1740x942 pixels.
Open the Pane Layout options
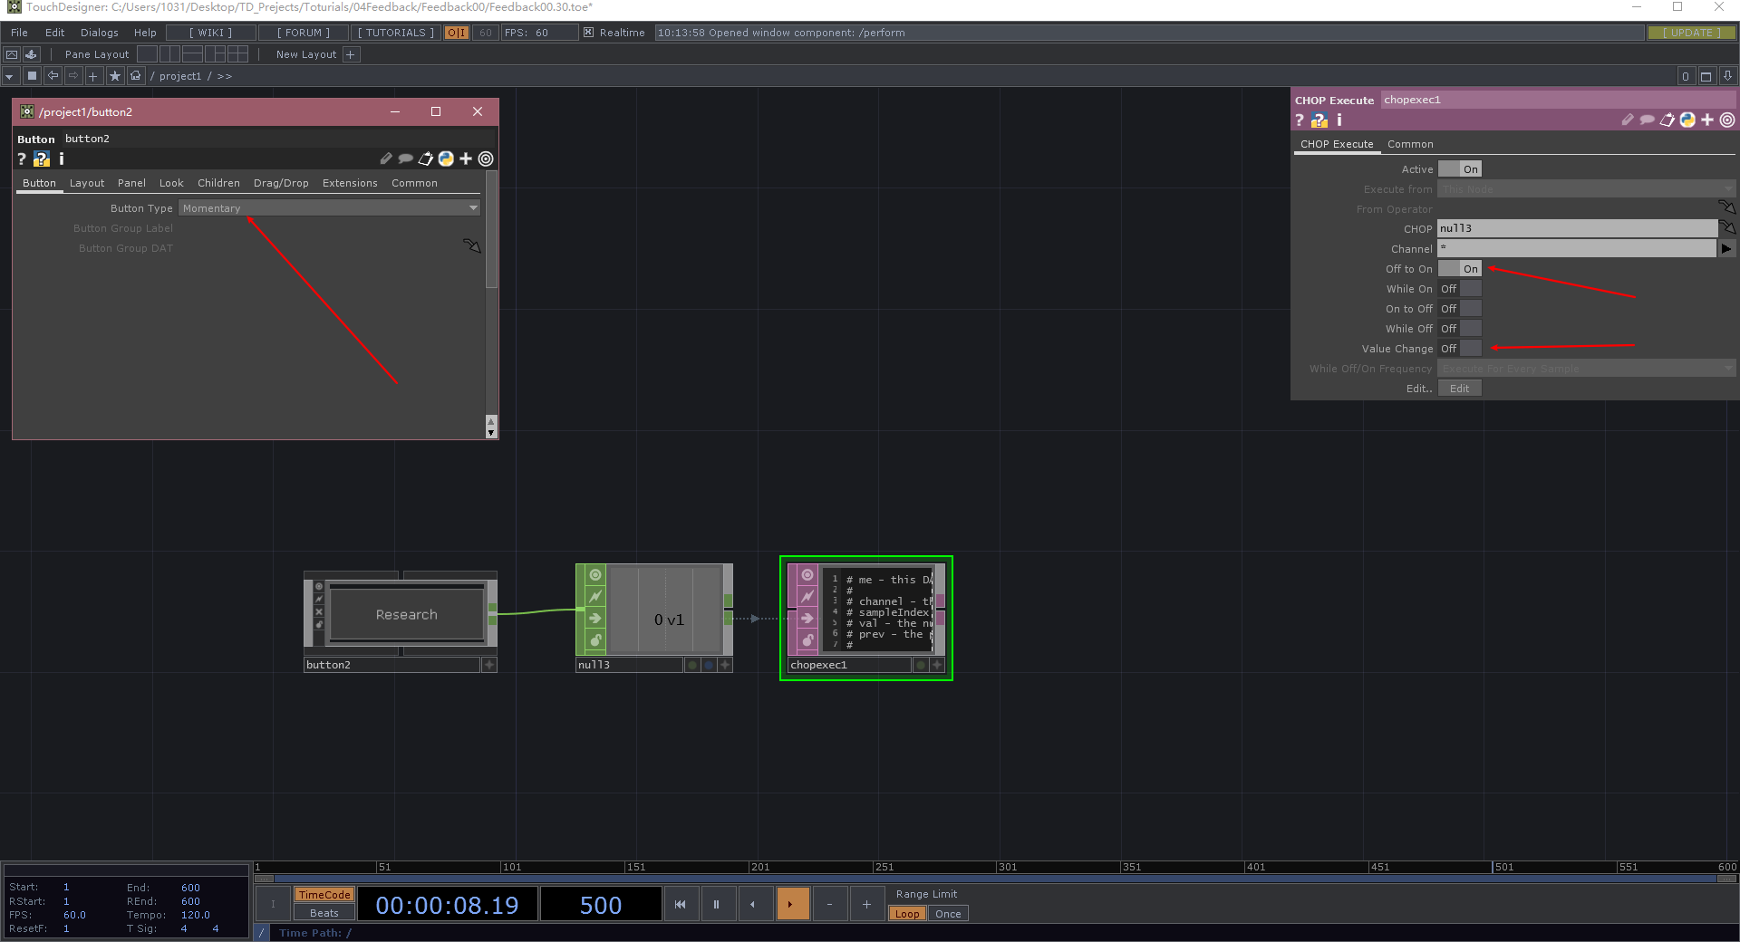pos(96,54)
